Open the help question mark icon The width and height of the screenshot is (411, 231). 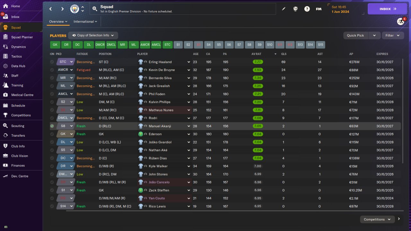[307, 9]
